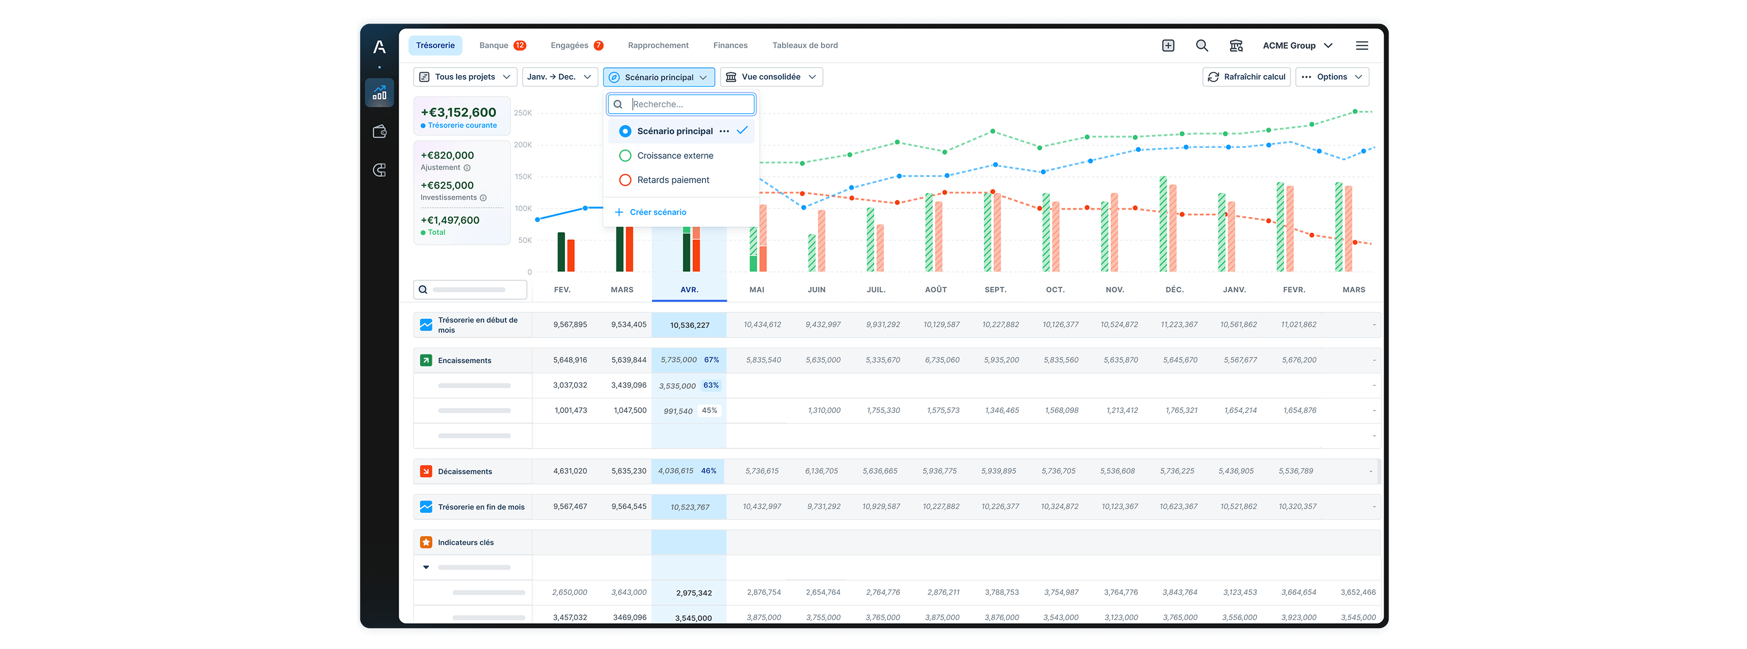Open the Janv. → Dec. period dropdown
This screenshot has height=649, width=1747.
coord(560,77)
